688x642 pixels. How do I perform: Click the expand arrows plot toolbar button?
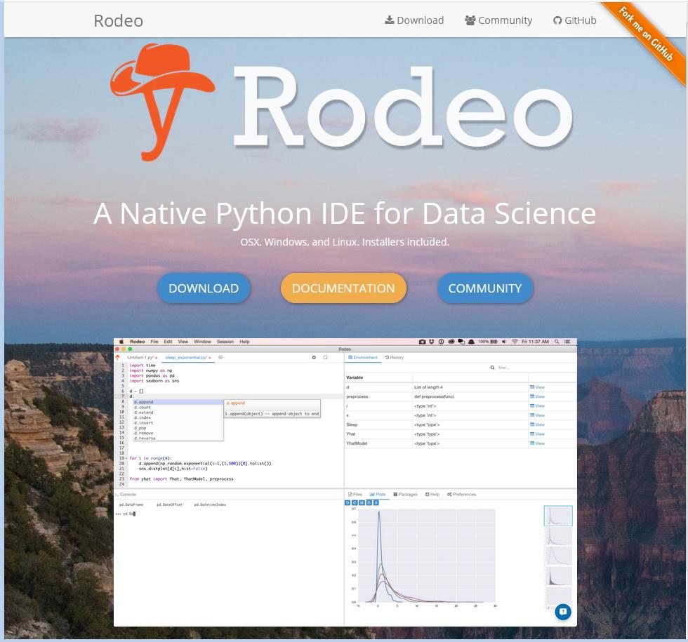point(362,502)
